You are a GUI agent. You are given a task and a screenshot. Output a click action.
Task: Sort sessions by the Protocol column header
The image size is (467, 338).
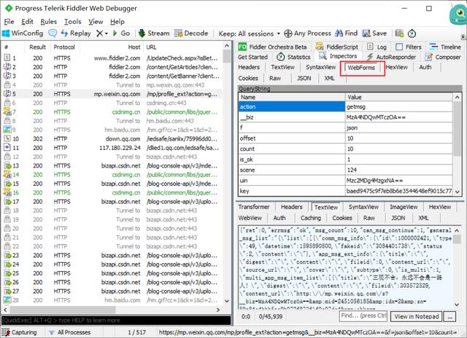(x=64, y=47)
